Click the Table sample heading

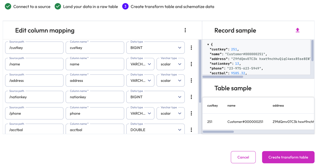coord(233,88)
